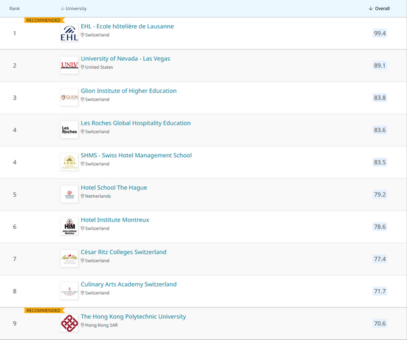Click the 83.8 overall score
The width and height of the screenshot is (407, 340).
click(380, 98)
